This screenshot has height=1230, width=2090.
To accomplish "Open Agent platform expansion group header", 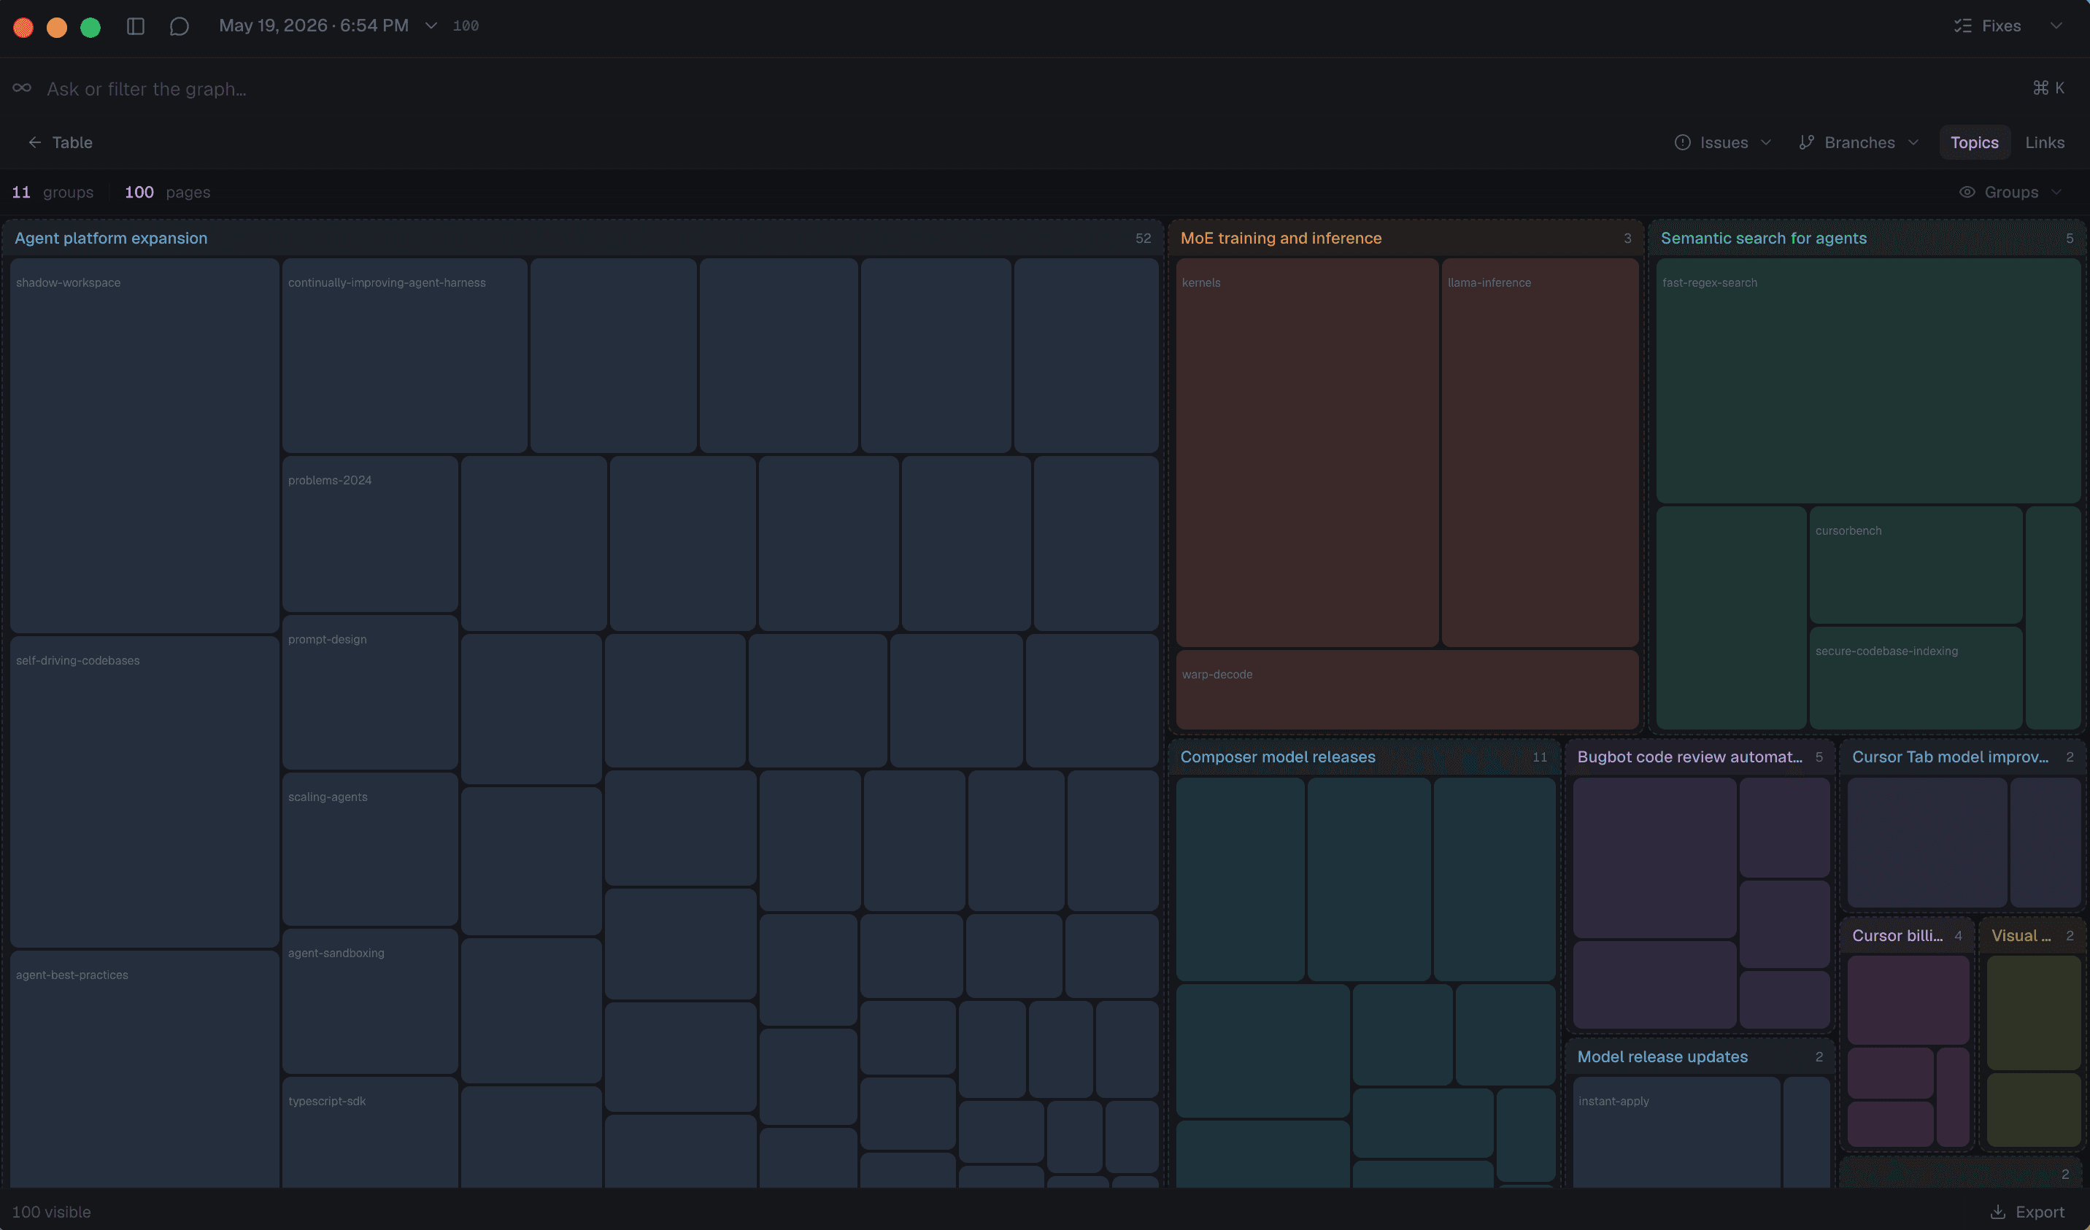I will coord(583,238).
